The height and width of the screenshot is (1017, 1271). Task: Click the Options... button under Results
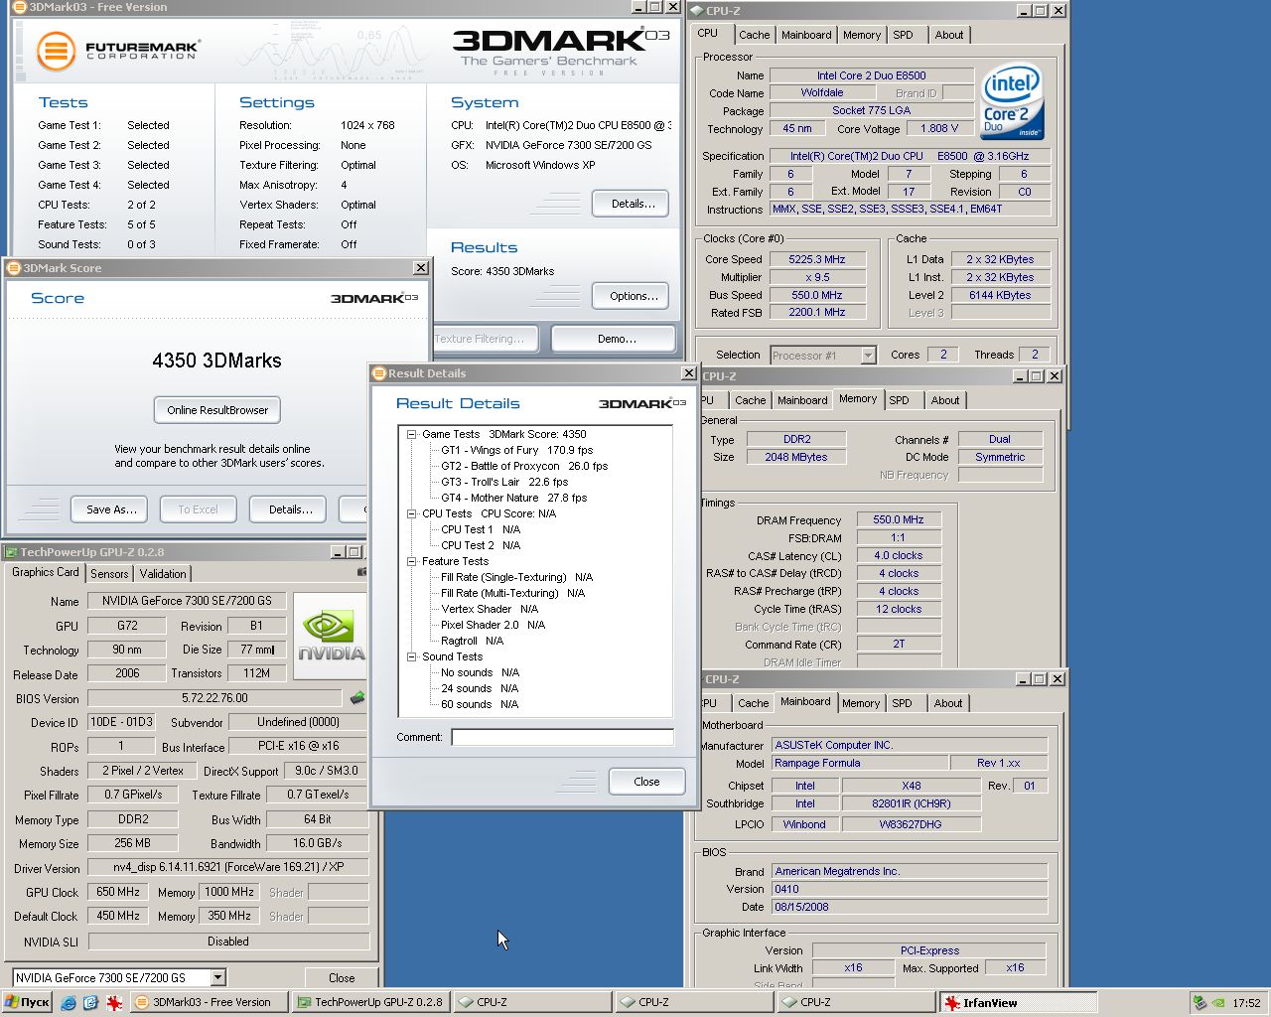[x=632, y=296]
